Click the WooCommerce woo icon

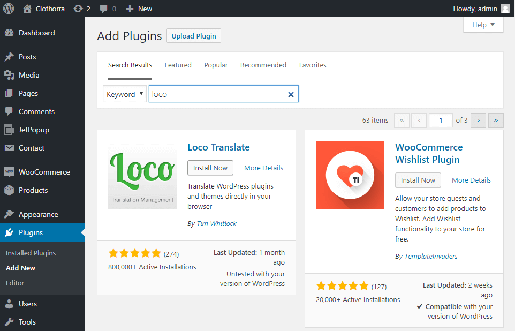tap(9, 172)
